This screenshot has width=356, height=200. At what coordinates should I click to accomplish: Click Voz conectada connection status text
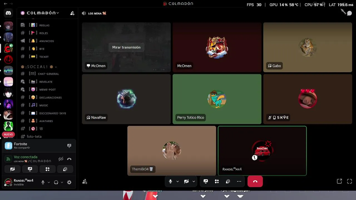pos(26,157)
